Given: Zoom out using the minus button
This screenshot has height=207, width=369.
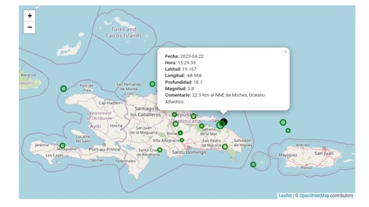Looking at the screenshot, I should [x=29, y=28].
